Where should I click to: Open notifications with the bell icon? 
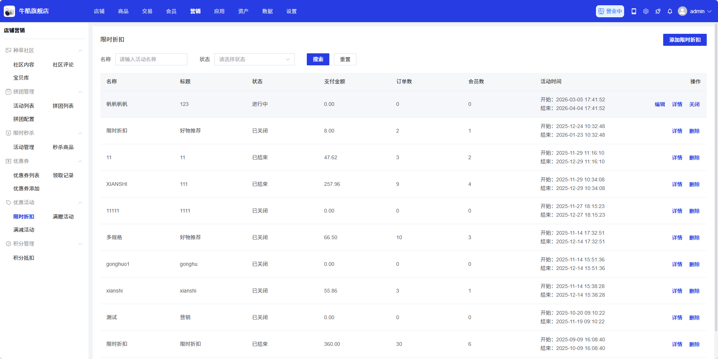pos(670,11)
